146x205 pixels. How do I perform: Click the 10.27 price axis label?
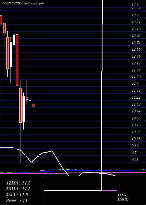pyautogui.click(x=136, y=132)
